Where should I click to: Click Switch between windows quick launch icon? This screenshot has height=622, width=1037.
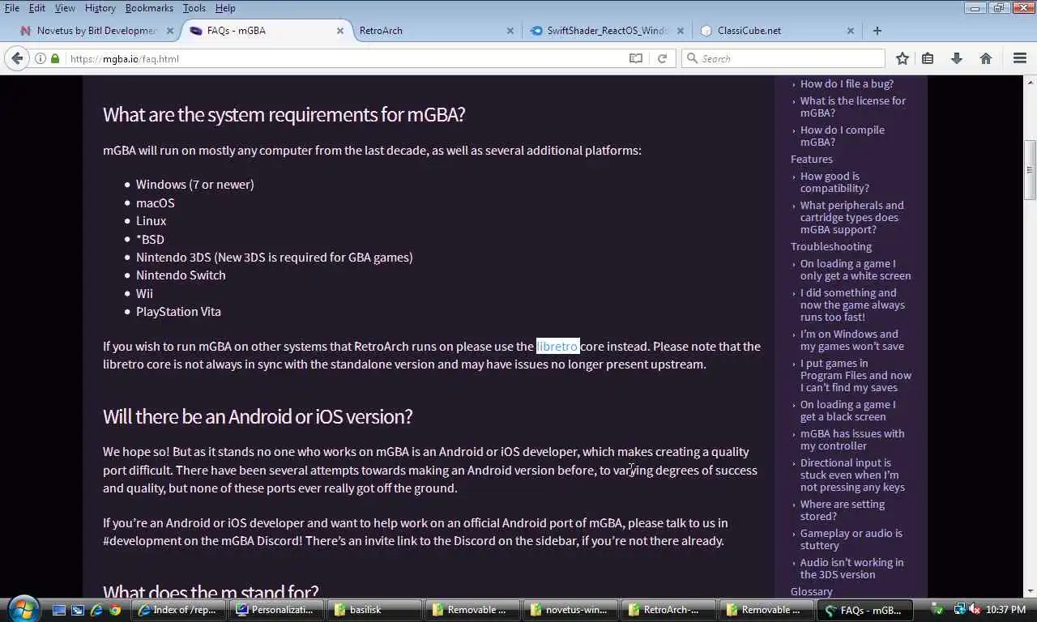coord(78,610)
